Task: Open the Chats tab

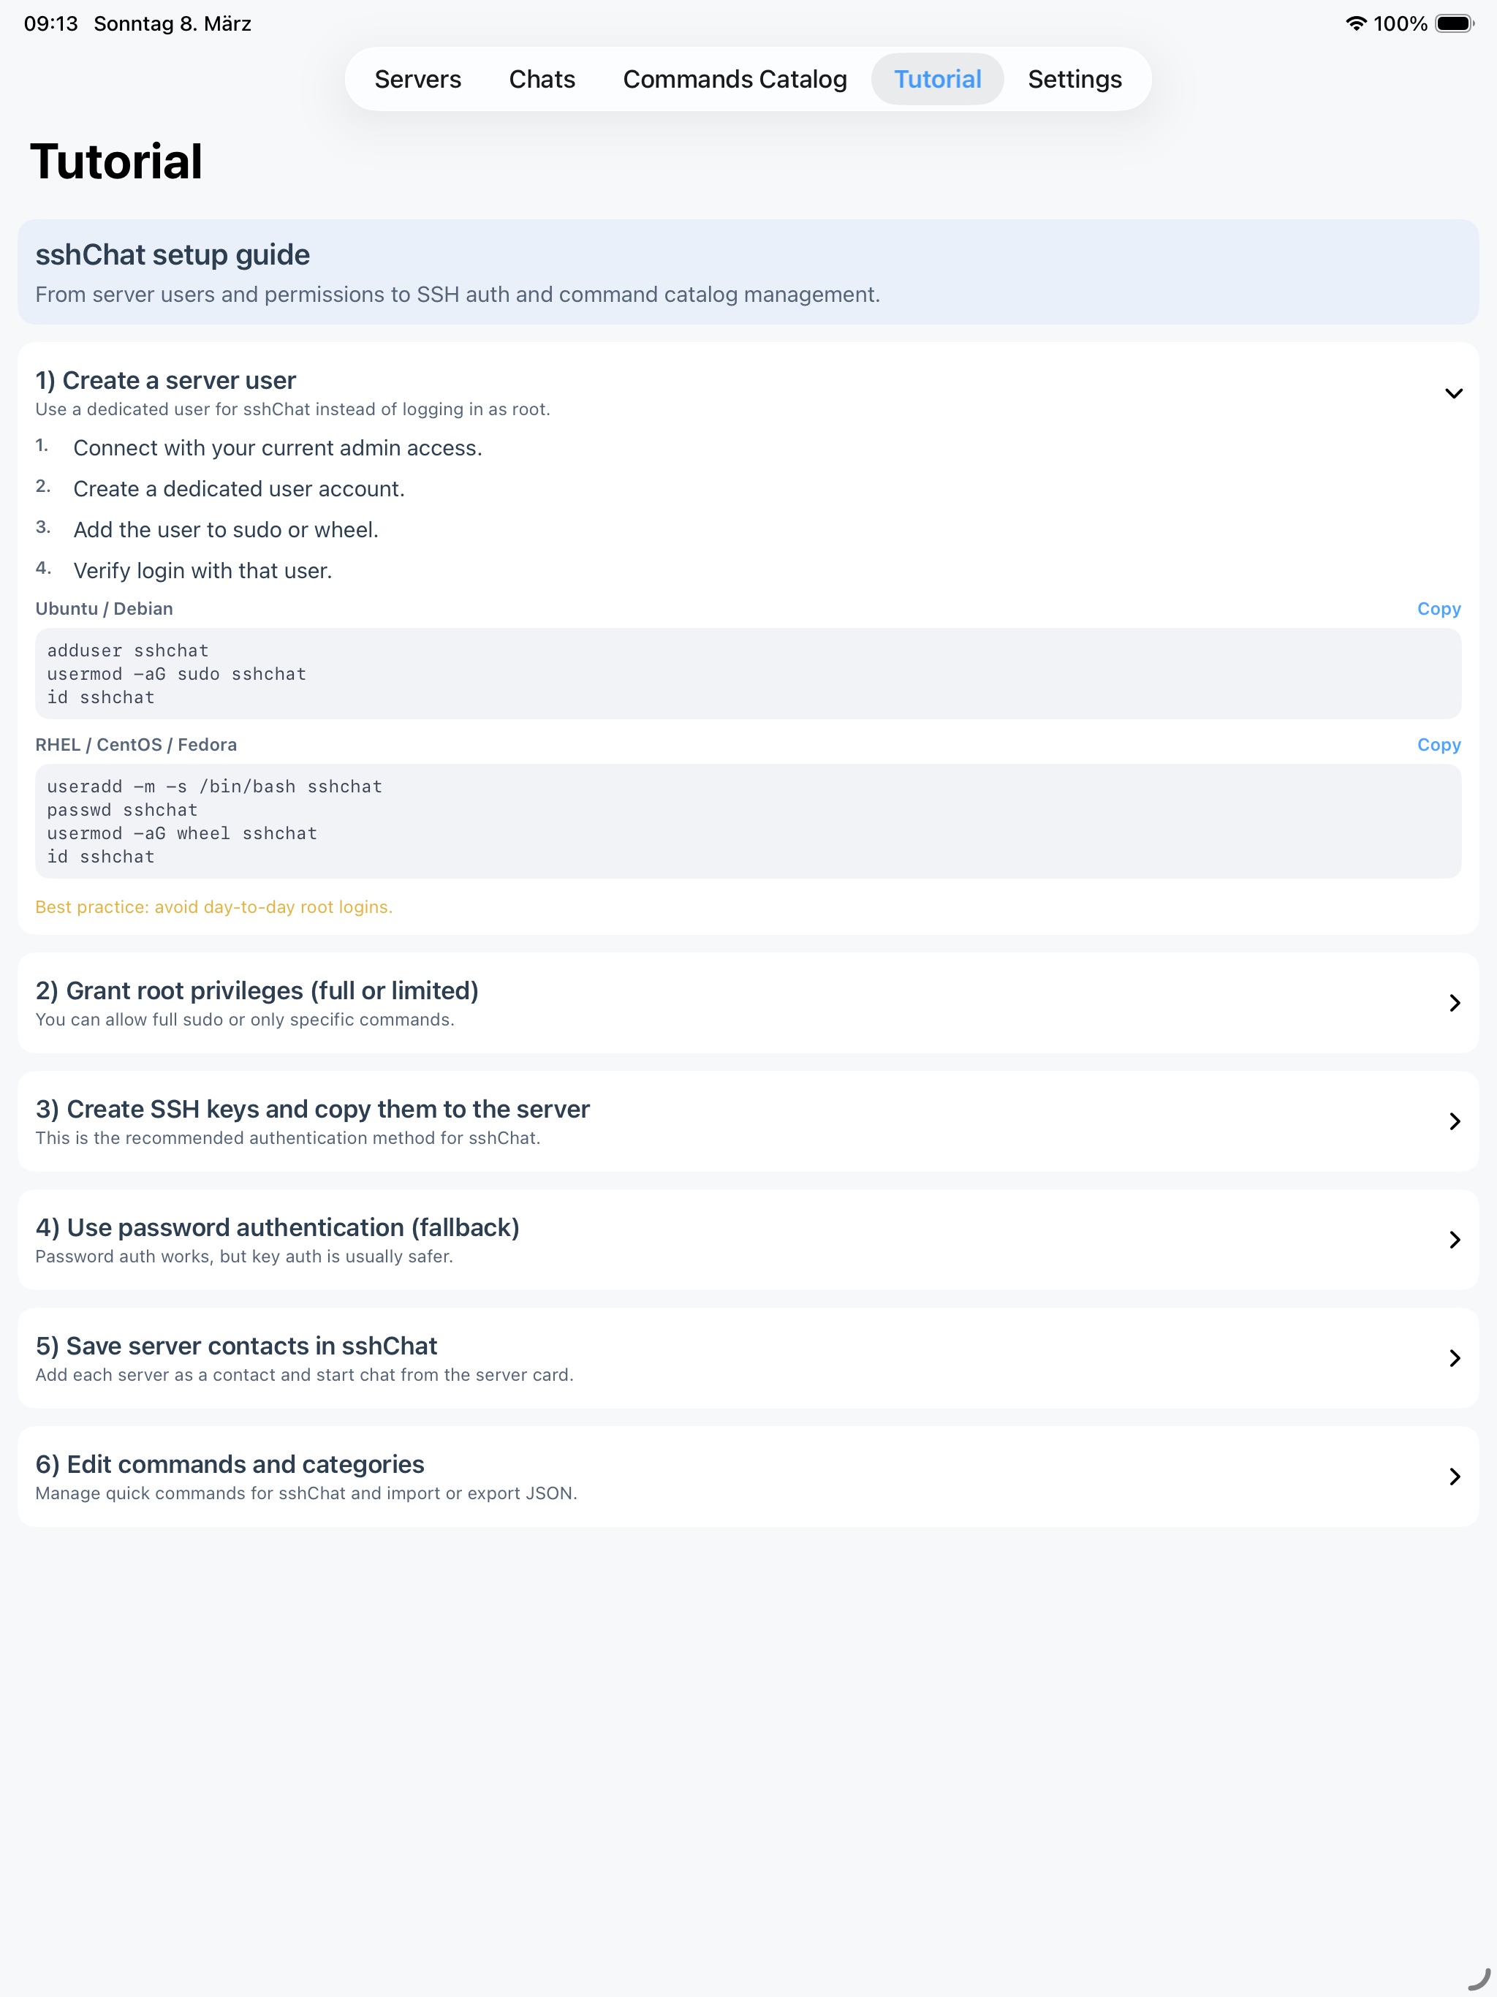Action: pos(542,78)
